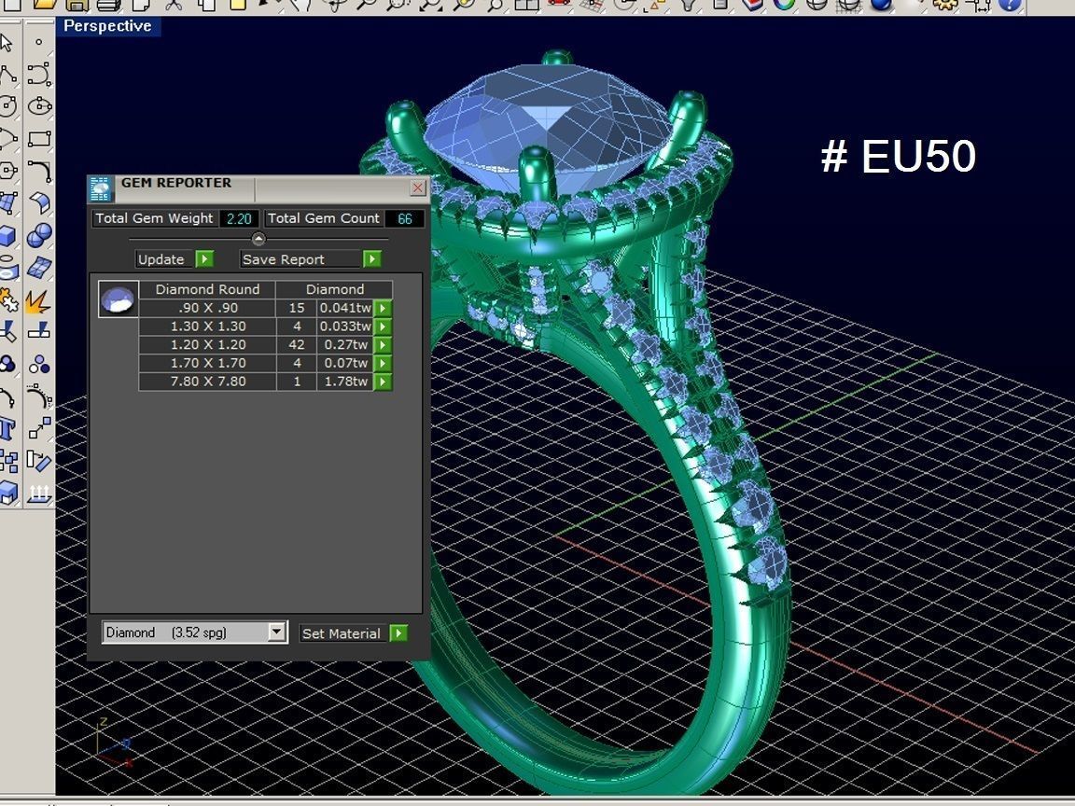The width and height of the screenshot is (1075, 806).
Task: Open the Perspective viewport title menu
Action: [107, 26]
